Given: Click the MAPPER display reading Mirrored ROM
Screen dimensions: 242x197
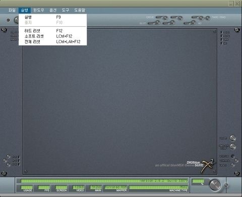Looking at the screenshot, I should pos(116,187).
